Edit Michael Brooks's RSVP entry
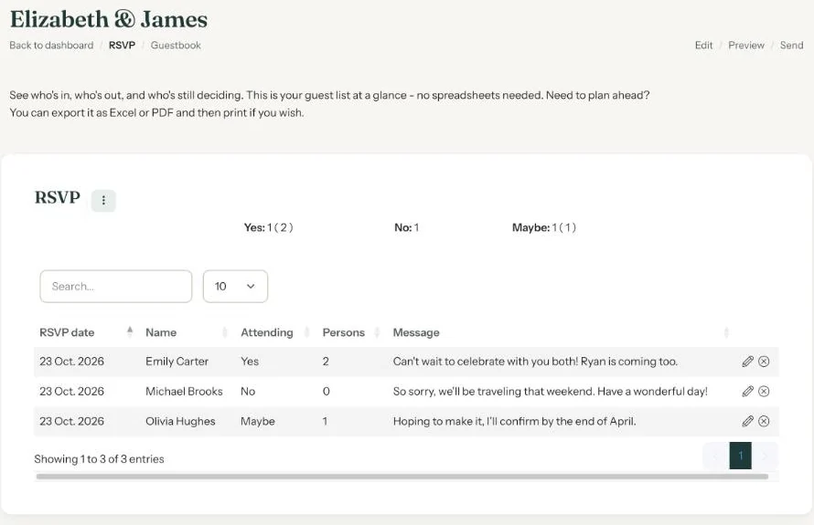Screen dimensions: 814x525 pyautogui.click(x=747, y=392)
